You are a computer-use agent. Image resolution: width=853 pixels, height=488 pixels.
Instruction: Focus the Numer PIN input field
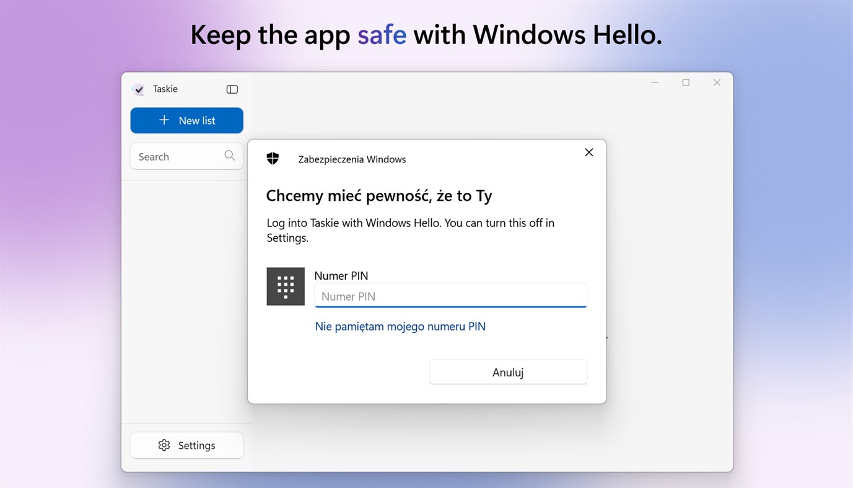click(x=450, y=296)
